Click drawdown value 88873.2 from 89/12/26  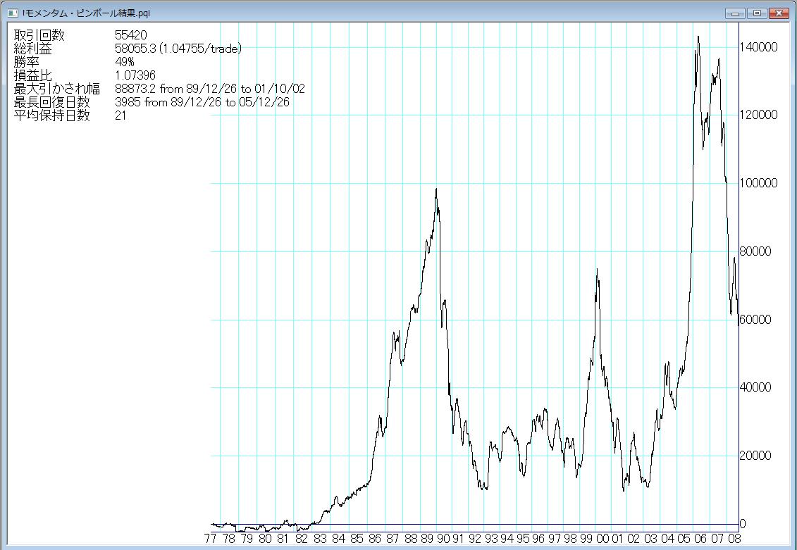coord(210,89)
